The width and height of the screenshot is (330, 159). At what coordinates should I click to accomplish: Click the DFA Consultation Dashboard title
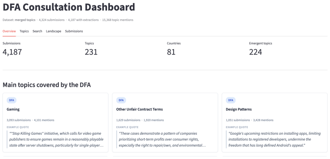pyautogui.click(x=69, y=7)
